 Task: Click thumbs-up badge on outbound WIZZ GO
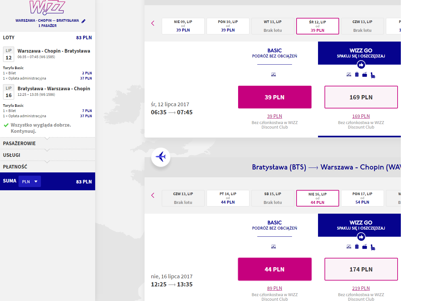361,65
